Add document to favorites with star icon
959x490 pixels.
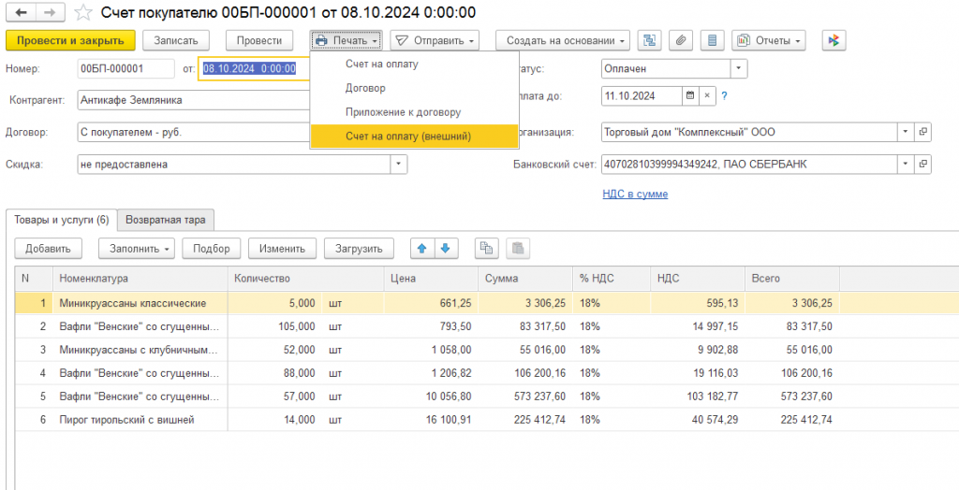[83, 13]
